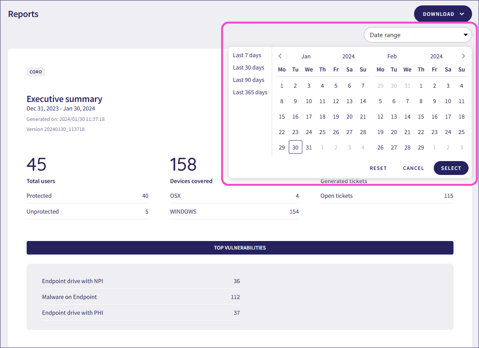Click the CANCEL button
Image resolution: width=479 pixels, height=348 pixels.
pyautogui.click(x=413, y=168)
